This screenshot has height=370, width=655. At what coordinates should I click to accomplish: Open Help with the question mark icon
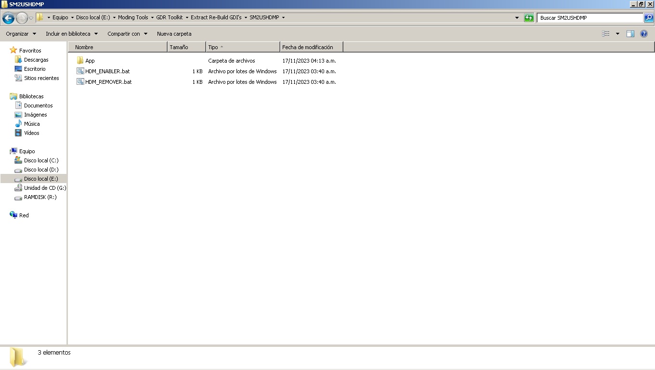point(644,34)
